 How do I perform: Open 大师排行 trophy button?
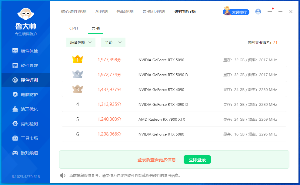click(x=236, y=12)
